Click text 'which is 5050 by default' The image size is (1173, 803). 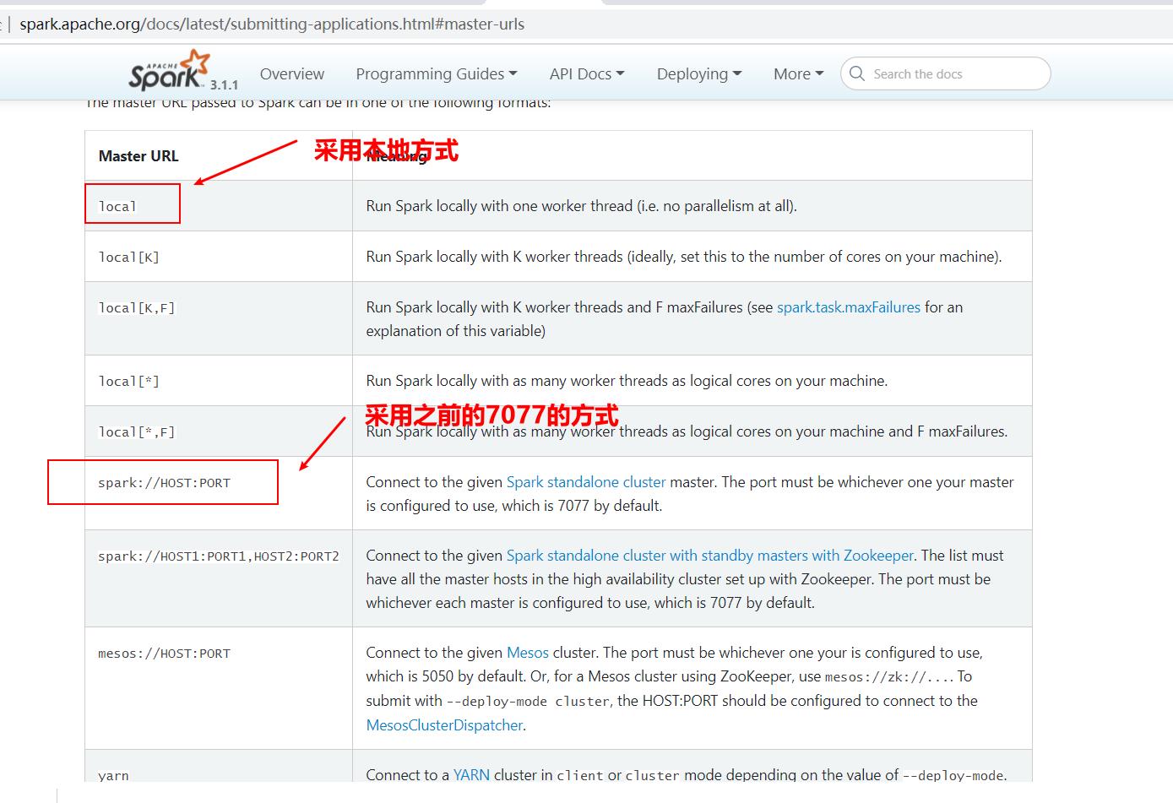442,676
